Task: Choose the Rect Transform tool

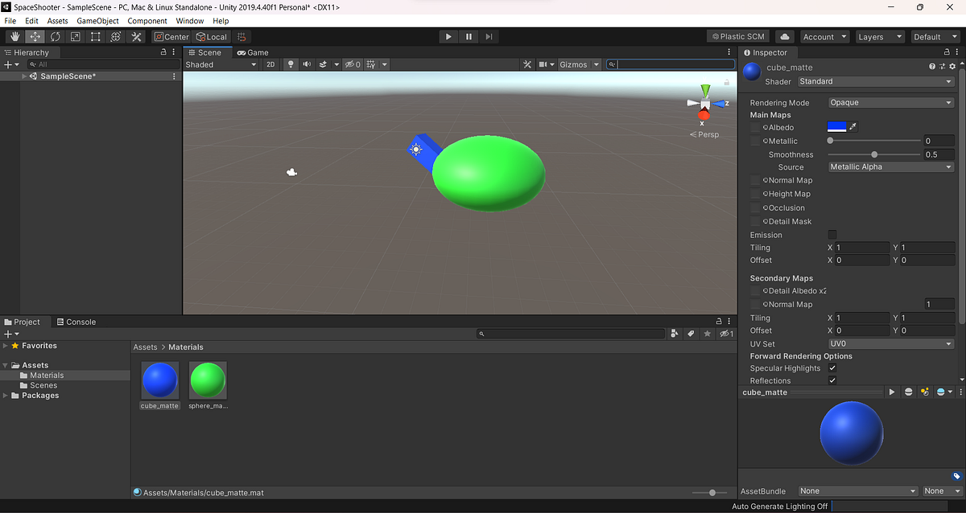Action: pyautogui.click(x=94, y=36)
